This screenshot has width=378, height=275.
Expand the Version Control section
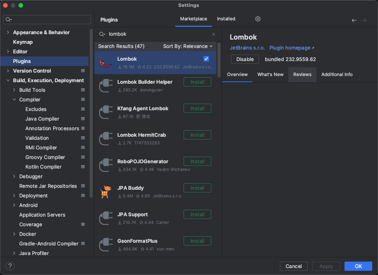pyautogui.click(x=8, y=71)
